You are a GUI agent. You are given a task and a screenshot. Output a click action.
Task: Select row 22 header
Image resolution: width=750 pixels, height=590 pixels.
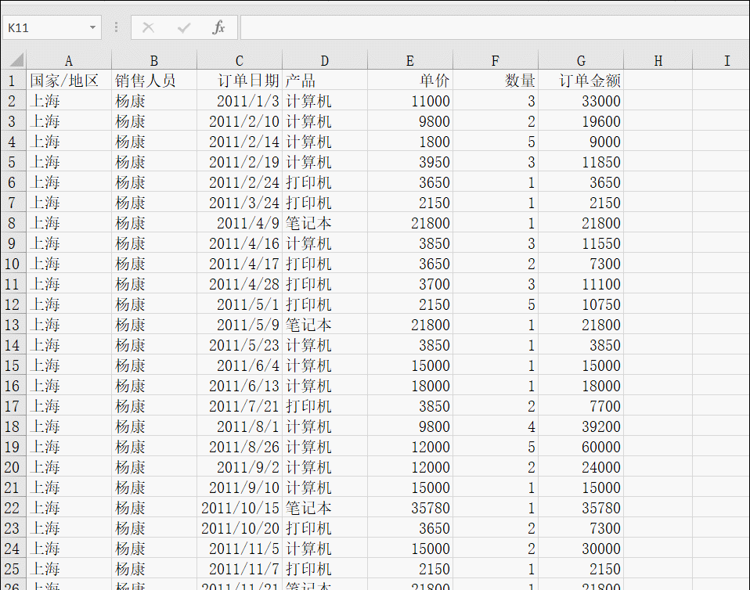point(13,508)
